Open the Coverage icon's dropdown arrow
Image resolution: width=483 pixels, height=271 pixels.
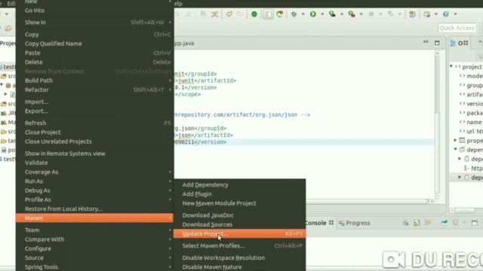coord(342,14)
